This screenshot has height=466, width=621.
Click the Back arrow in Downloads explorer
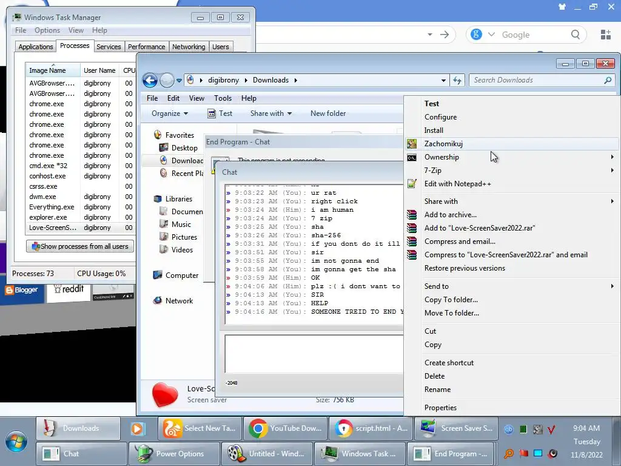point(150,81)
